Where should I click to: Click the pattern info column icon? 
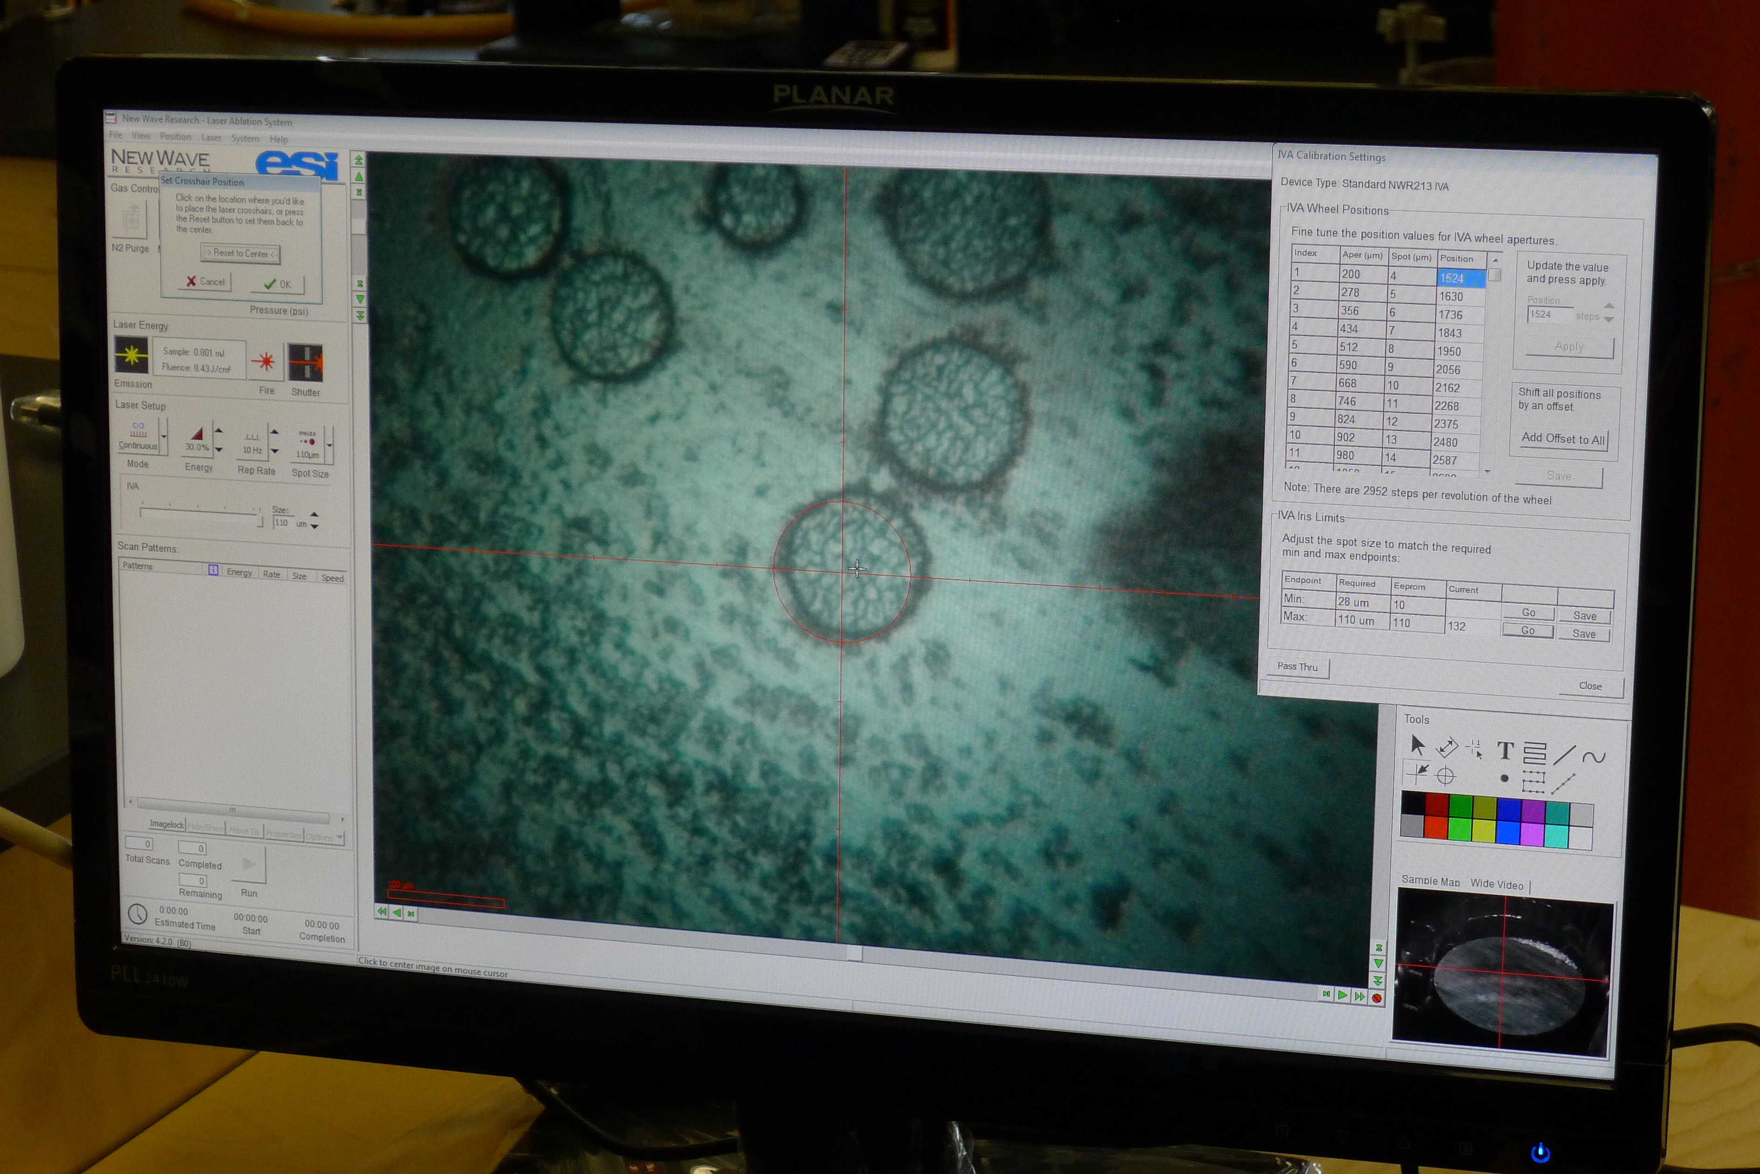tap(213, 571)
